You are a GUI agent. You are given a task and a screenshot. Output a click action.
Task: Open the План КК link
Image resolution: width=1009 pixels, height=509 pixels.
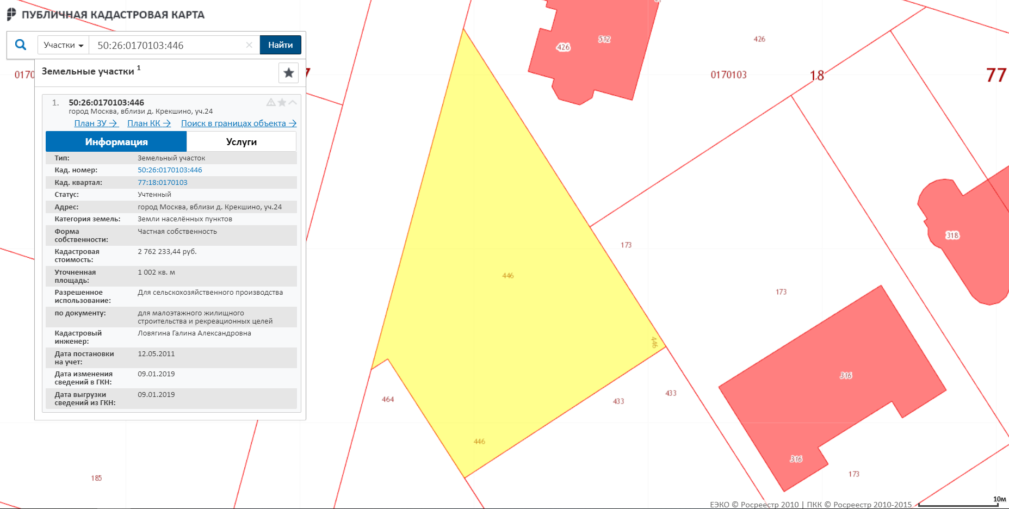click(148, 123)
